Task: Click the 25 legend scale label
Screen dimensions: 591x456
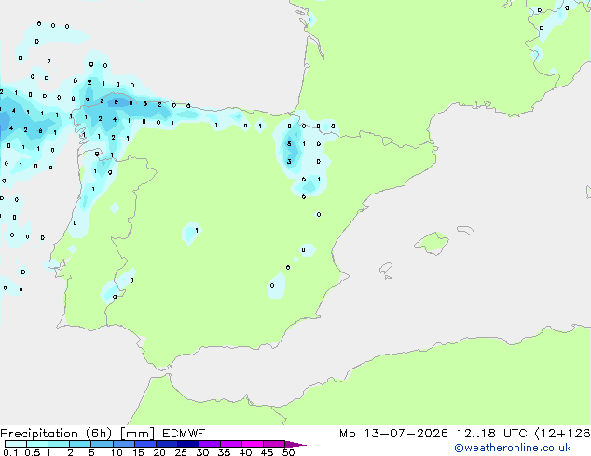Action: tap(181, 452)
